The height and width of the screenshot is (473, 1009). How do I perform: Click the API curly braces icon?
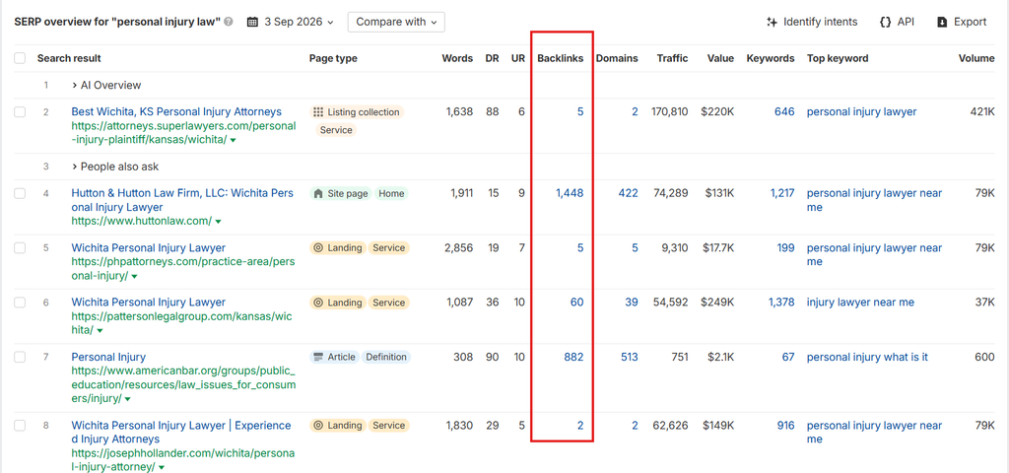pyautogui.click(x=885, y=22)
